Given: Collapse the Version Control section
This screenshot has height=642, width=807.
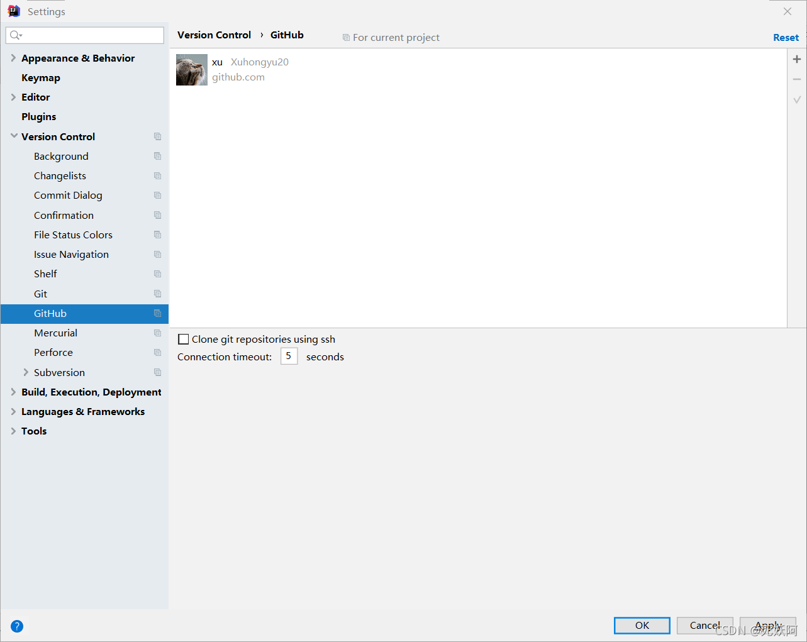Looking at the screenshot, I should (x=14, y=136).
